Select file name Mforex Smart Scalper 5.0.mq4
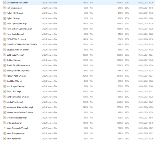Image resolution: width=155 pixels, height=141 pixels. (20, 113)
